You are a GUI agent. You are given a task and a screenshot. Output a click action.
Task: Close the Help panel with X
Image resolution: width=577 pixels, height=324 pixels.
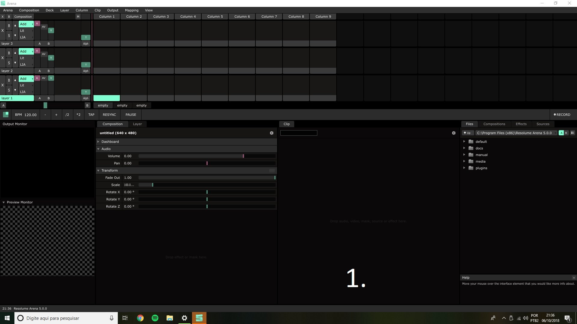point(573,278)
